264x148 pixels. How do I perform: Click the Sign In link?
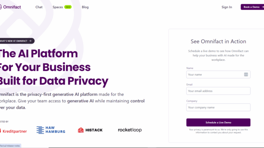[x=226, y=7]
